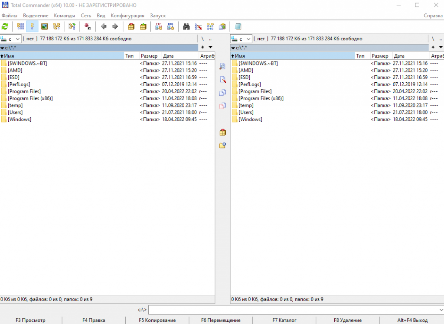This screenshot has width=444, height=324.
Task: Open the Команды menu
Action: [65, 16]
